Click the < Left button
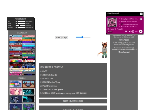The height and width of the screenshot is (110, 146). 58,37
